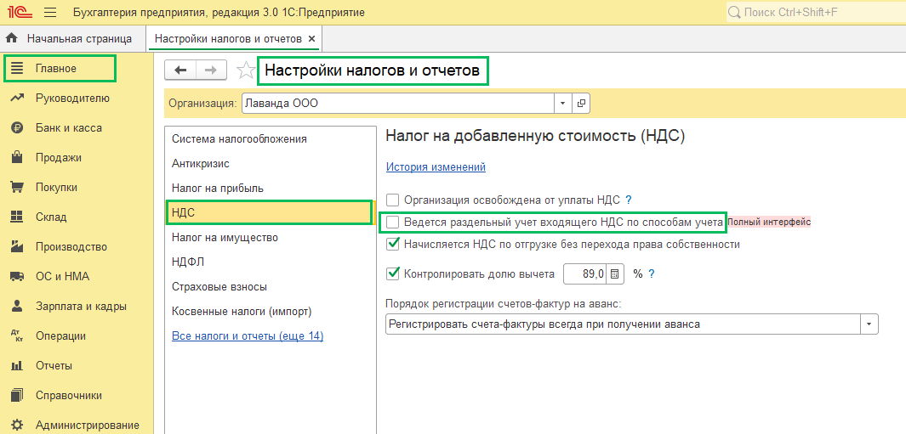Viewport: 906px width, 434px height.
Task: Click the Руководителю chart icon
Action: coord(17,99)
